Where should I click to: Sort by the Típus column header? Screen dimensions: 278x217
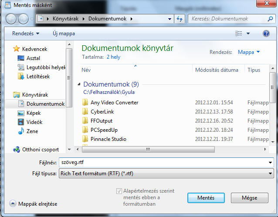click(254, 70)
